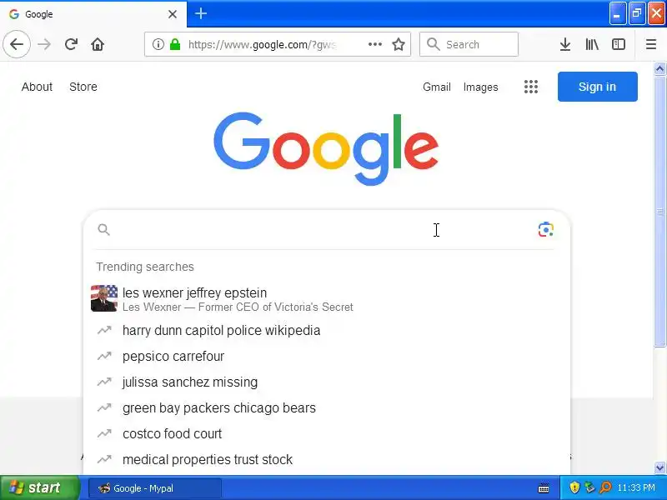
Task: Open the Windows start menu
Action: (x=38, y=487)
